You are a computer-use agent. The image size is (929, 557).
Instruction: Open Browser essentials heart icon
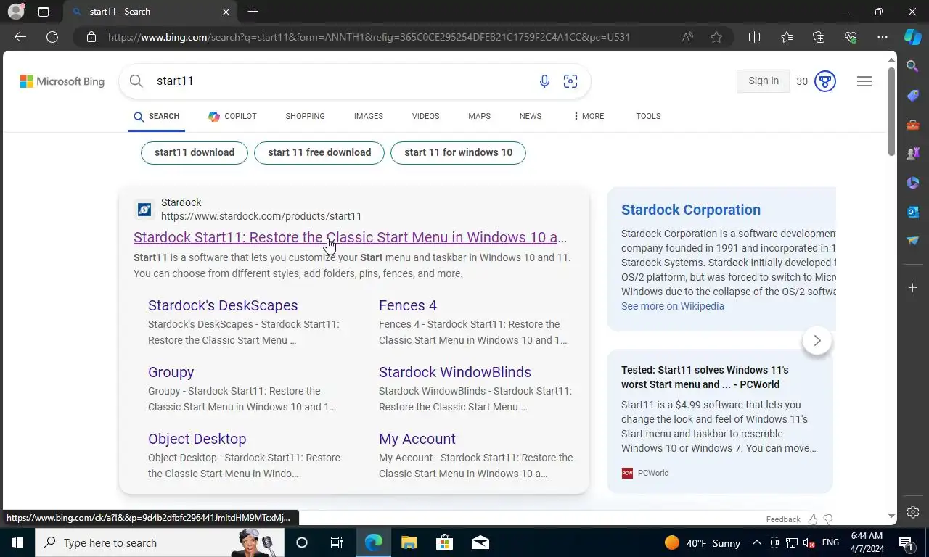click(851, 37)
